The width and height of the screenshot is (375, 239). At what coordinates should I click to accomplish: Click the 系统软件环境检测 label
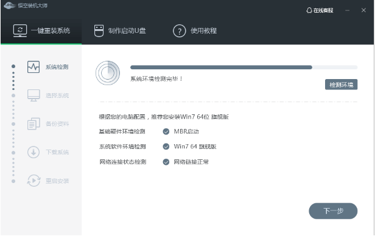pos(122,147)
